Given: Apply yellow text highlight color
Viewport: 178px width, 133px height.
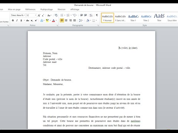Looking at the screenshot, I should click(x=47, y=20).
